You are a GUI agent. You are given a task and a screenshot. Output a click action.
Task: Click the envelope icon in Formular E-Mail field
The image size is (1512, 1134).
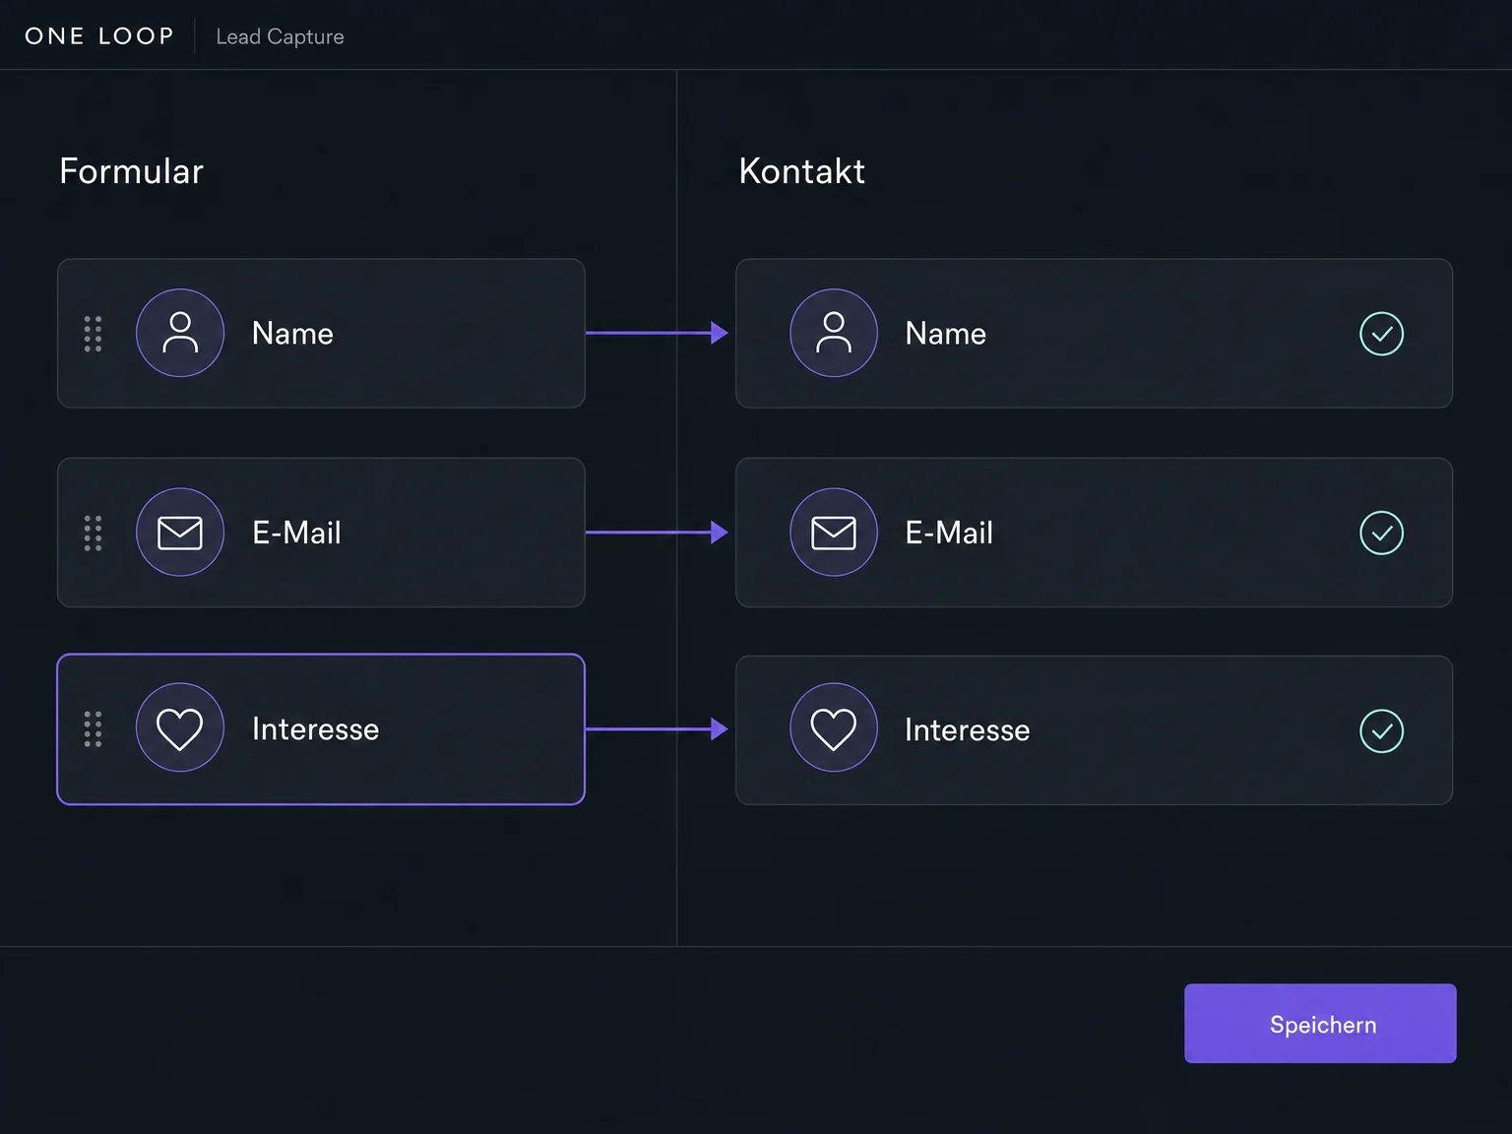point(180,533)
